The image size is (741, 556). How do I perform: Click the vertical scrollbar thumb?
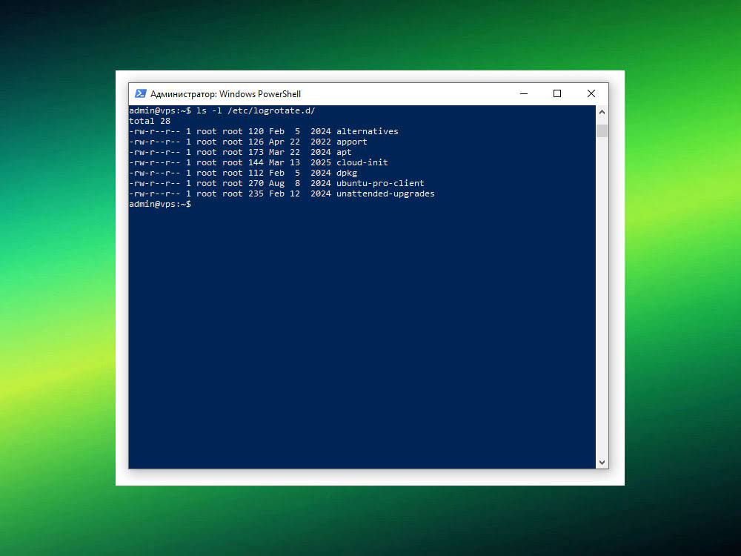[602, 131]
